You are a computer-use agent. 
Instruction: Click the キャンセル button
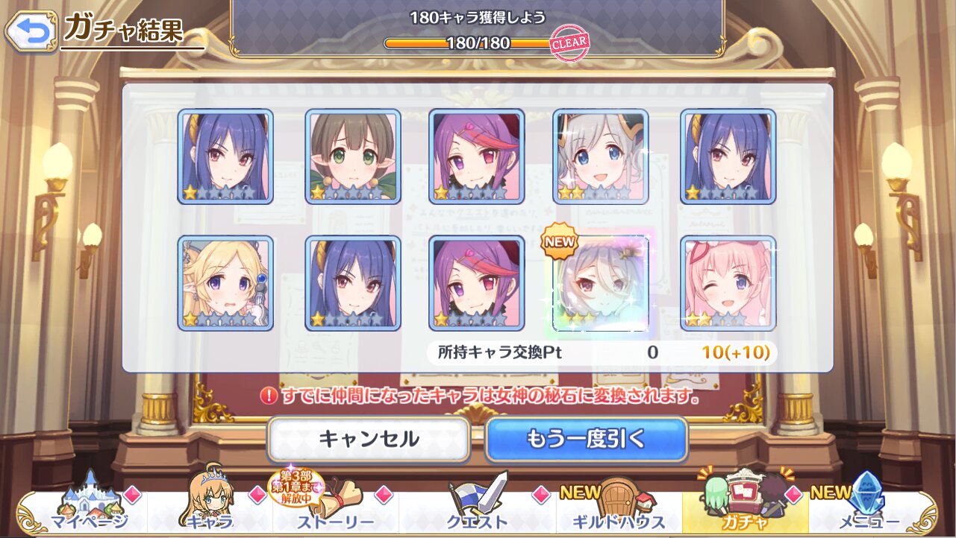click(369, 440)
